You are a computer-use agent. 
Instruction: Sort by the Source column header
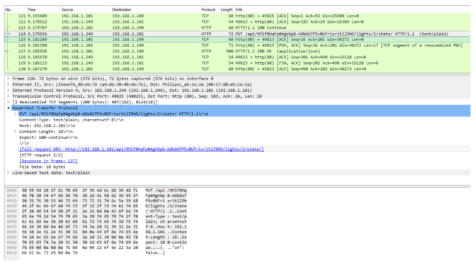tap(67, 9)
